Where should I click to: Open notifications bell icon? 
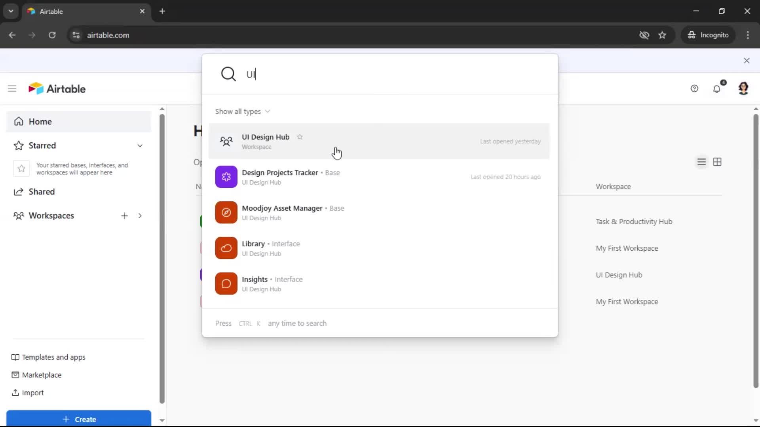[x=717, y=89]
